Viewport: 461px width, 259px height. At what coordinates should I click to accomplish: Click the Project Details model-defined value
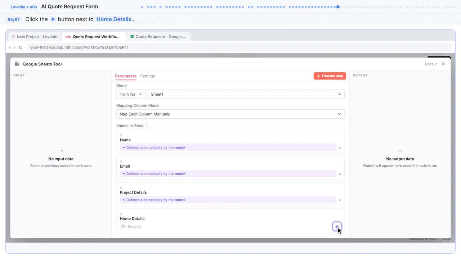click(x=228, y=200)
